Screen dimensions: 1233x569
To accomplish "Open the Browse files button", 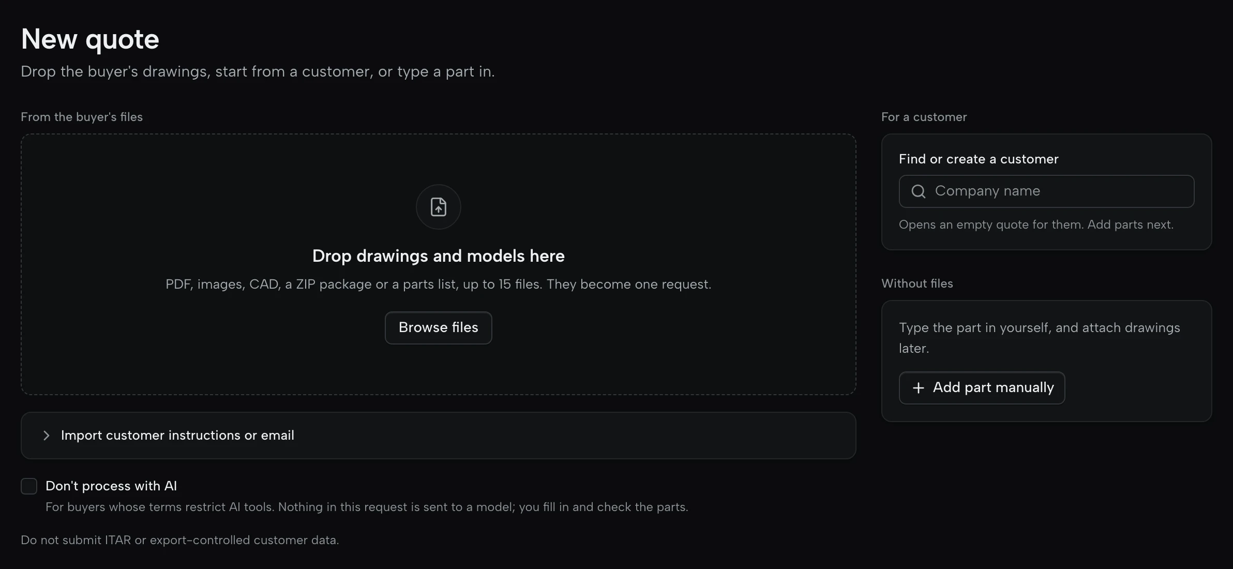I will 438,328.
